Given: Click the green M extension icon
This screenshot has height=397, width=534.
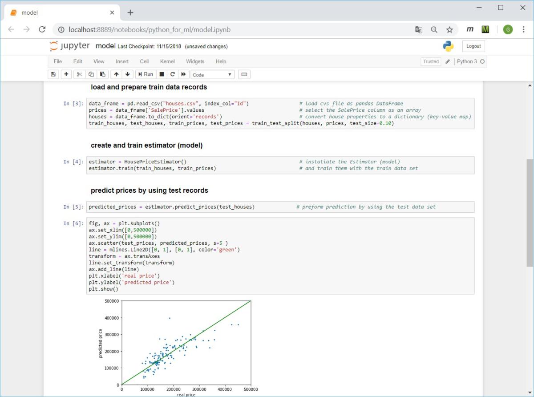Looking at the screenshot, I should pyautogui.click(x=485, y=29).
